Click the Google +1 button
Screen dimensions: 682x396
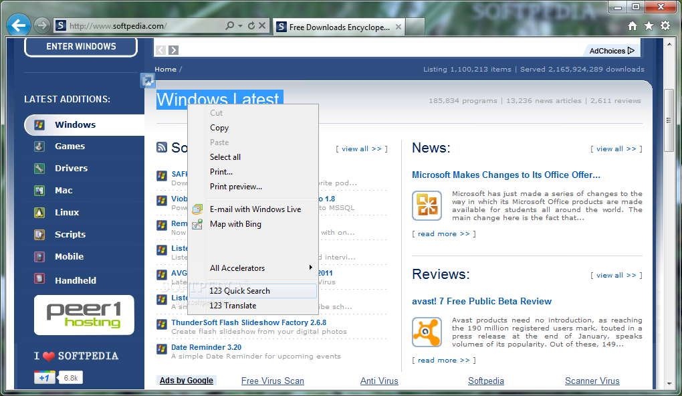(x=45, y=378)
